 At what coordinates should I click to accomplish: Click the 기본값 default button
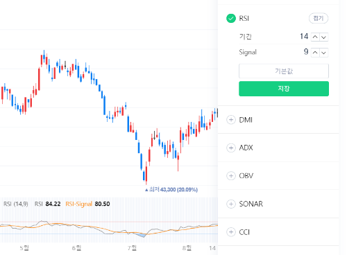click(x=284, y=71)
